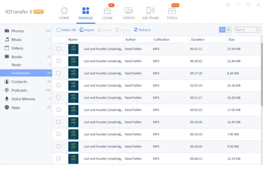This screenshot has height=171, width=263.
Task: Switch to grid view
Action: click(228, 30)
